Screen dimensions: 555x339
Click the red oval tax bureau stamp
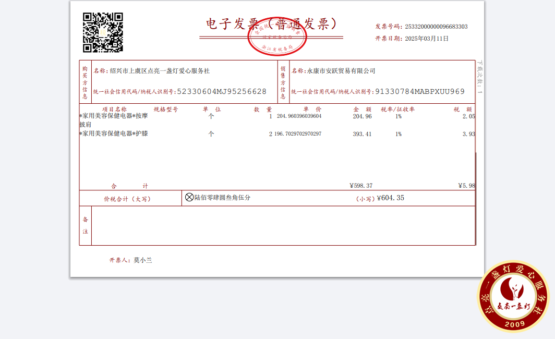pos(277,37)
